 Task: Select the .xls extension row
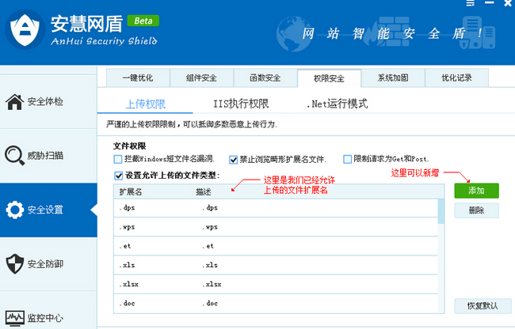276,265
